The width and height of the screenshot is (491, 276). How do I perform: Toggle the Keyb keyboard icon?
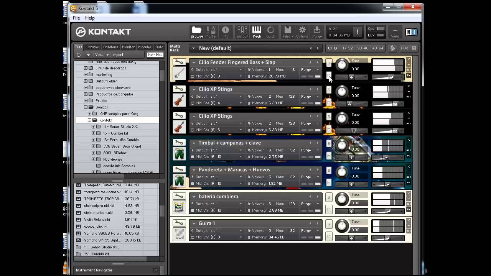pyautogui.click(x=257, y=32)
